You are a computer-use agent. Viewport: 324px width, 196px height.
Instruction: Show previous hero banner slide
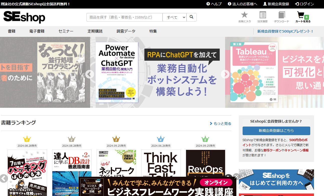click(x=90, y=74)
